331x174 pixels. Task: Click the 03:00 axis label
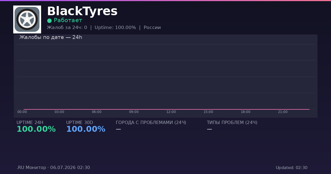point(59,112)
